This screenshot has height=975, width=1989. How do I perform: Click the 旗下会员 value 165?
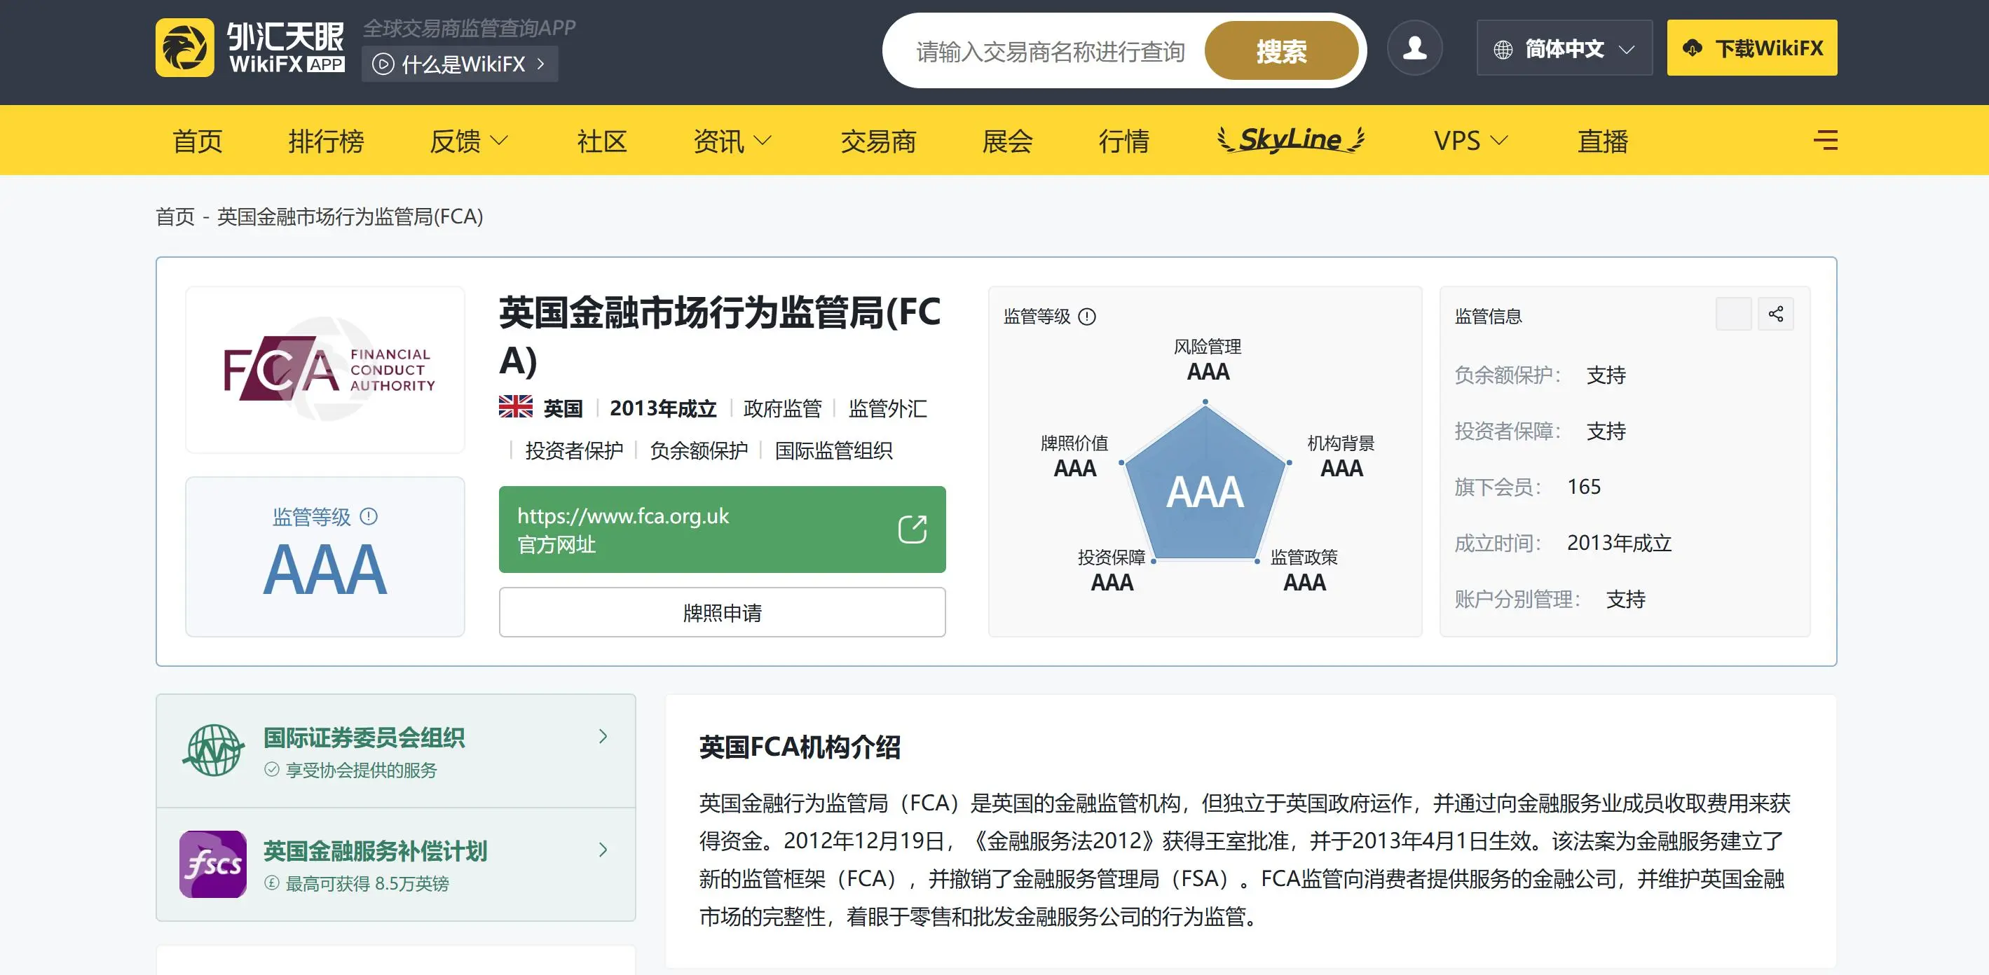1584,487
